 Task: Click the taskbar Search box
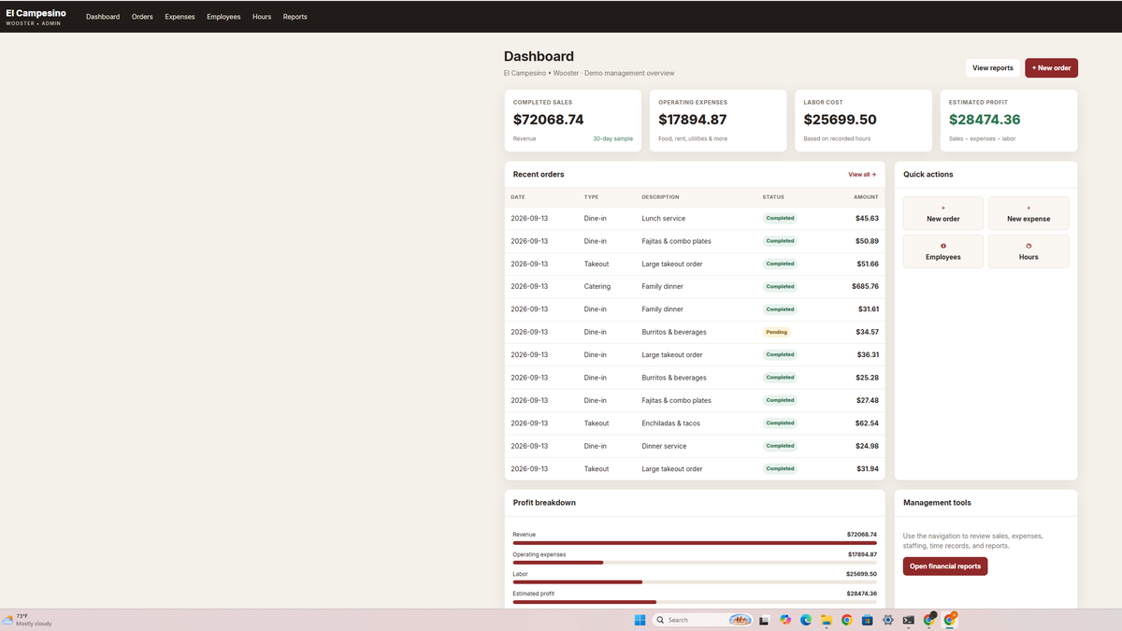coord(703,620)
